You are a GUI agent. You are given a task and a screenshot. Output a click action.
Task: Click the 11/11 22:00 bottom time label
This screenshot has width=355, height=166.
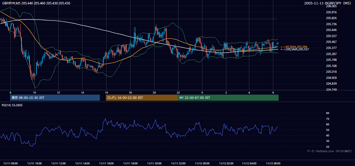pos(178,163)
